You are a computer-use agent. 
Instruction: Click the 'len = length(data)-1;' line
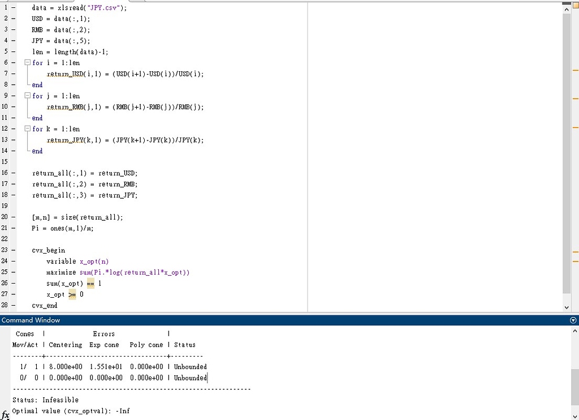point(70,52)
